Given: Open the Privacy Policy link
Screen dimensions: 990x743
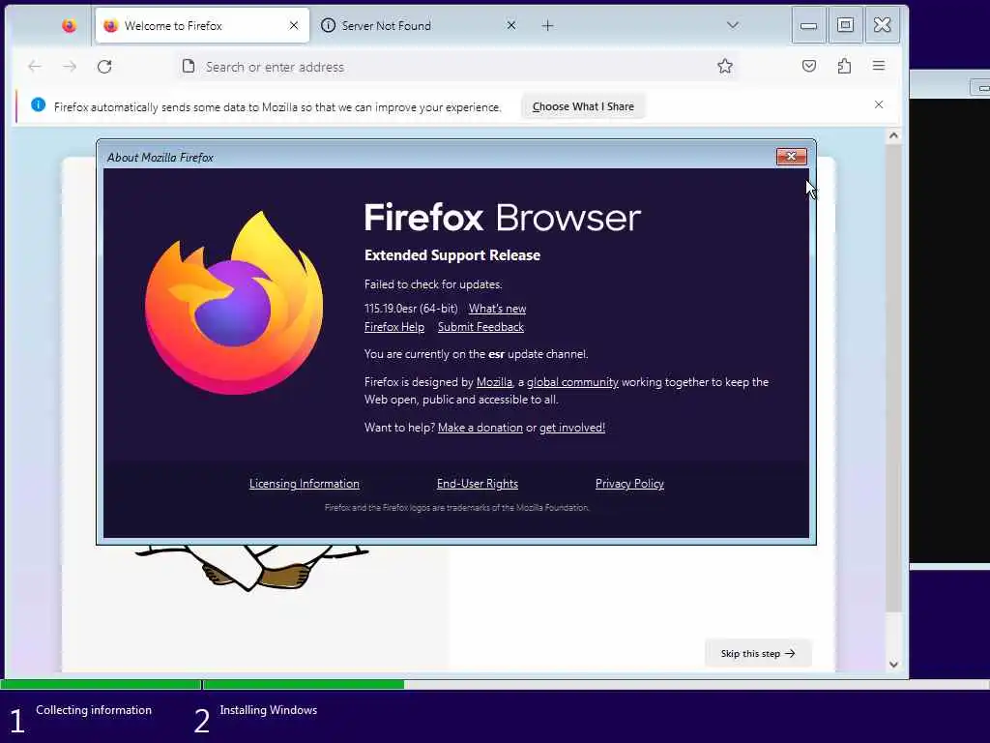Looking at the screenshot, I should tap(629, 484).
